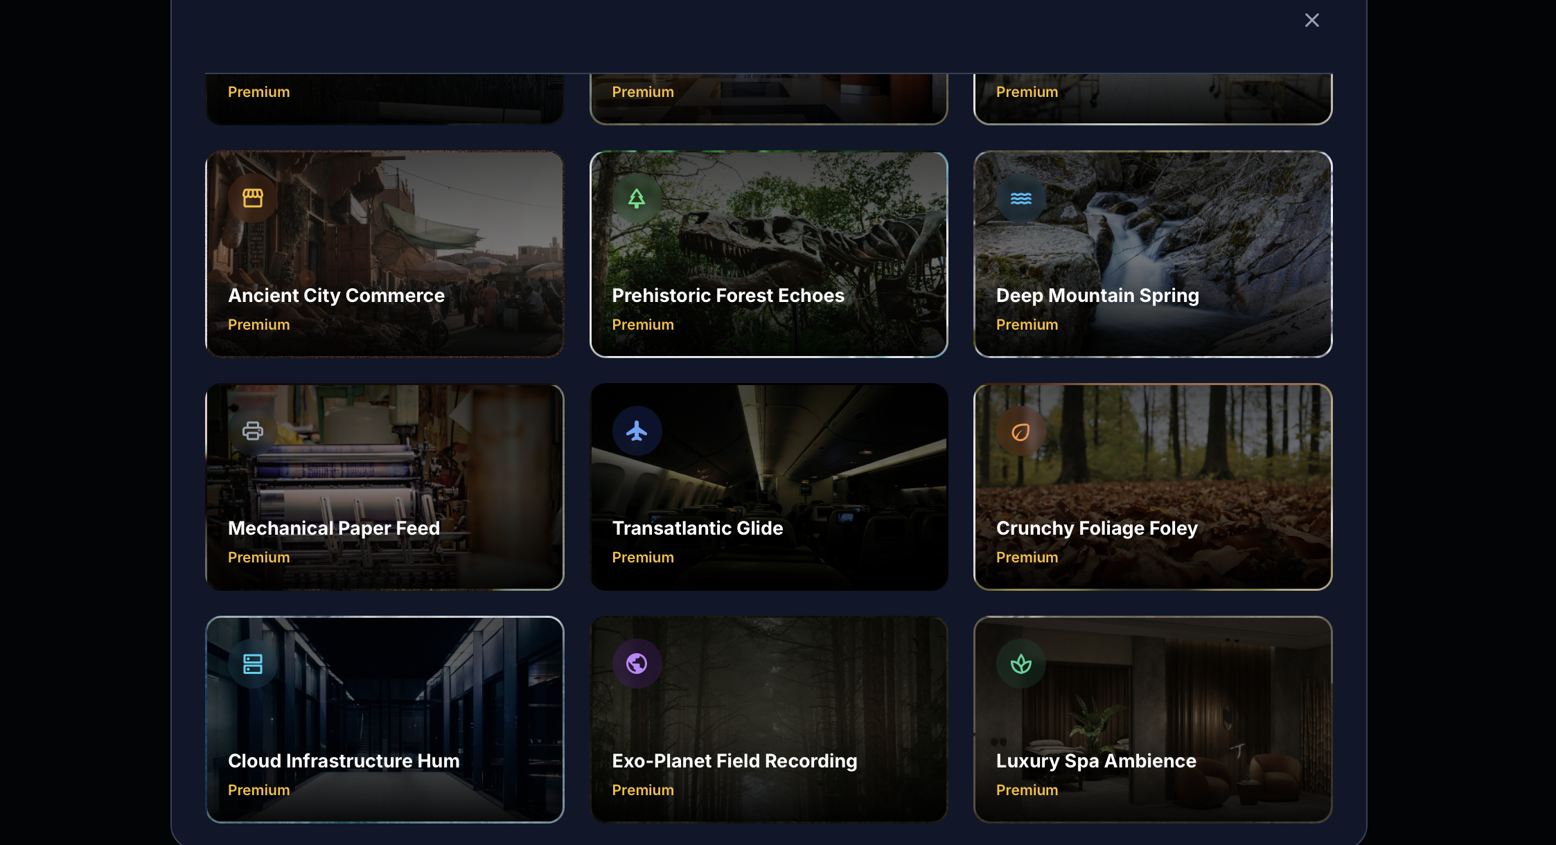Click Premium label under Transatlantic Glide
The image size is (1556, 845).
point(643,557)
